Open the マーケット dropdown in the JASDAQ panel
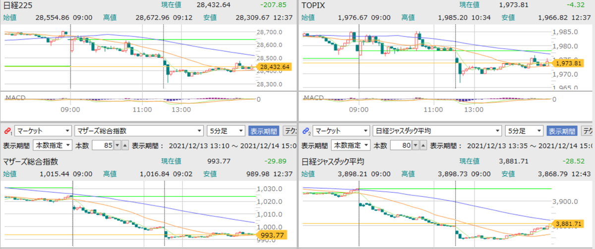Image resolution: width=595 pixels, height=249 pixels. [341, 131]
